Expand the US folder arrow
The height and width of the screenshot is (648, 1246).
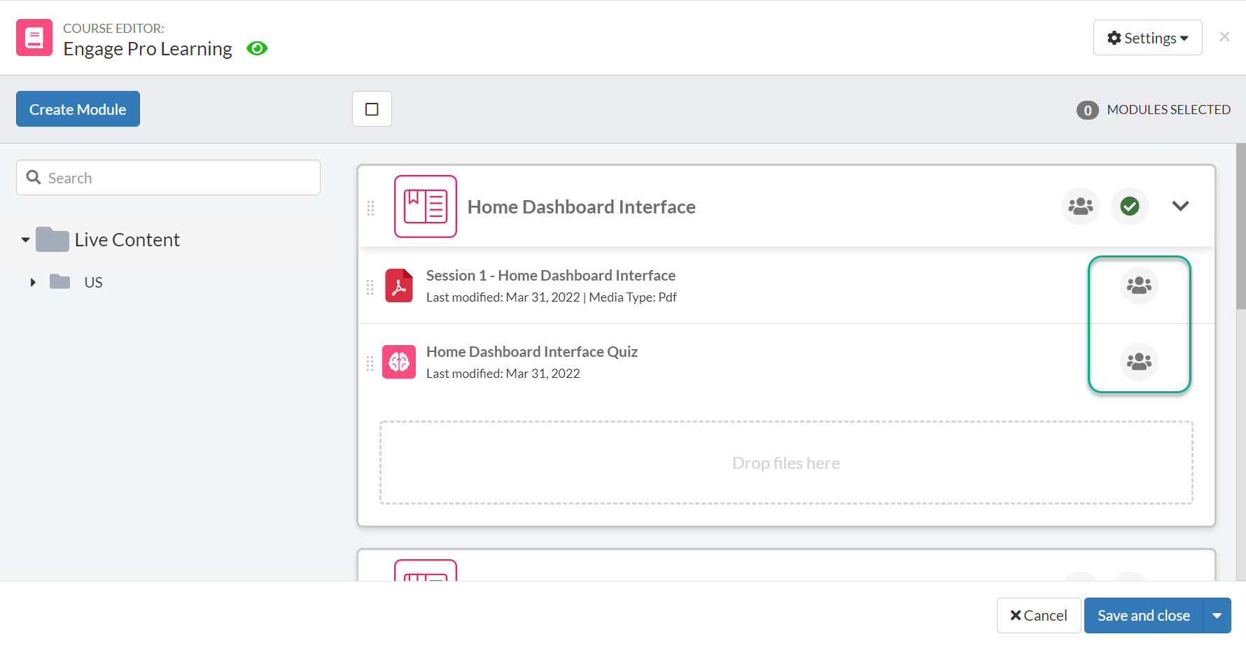pyautogui.click(x=33, y=283)
